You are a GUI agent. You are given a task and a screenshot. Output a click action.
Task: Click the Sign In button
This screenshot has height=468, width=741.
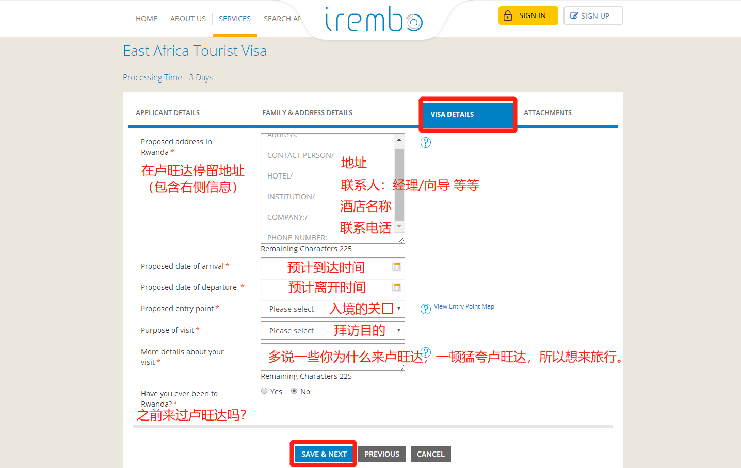[x=528, y=15]
